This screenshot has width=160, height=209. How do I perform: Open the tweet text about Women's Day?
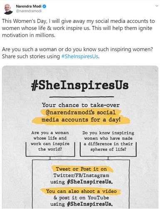tap(78, 28)
